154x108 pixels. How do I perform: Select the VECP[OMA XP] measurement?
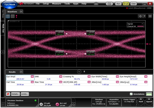[77, 83]
